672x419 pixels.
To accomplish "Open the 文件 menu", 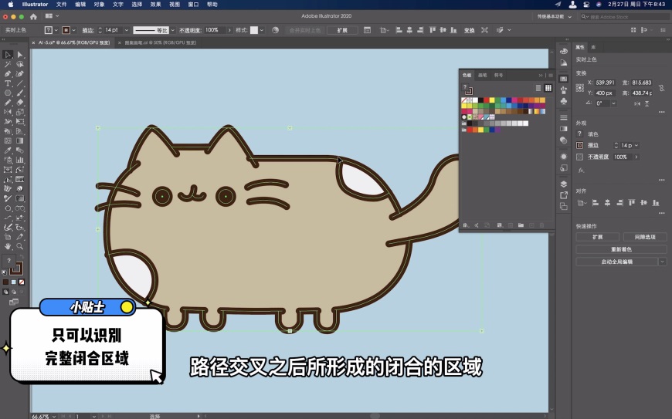I will coord(62,5).
